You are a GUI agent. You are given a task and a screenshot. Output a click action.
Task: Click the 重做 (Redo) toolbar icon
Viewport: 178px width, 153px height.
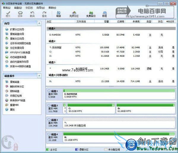[44, 14]
